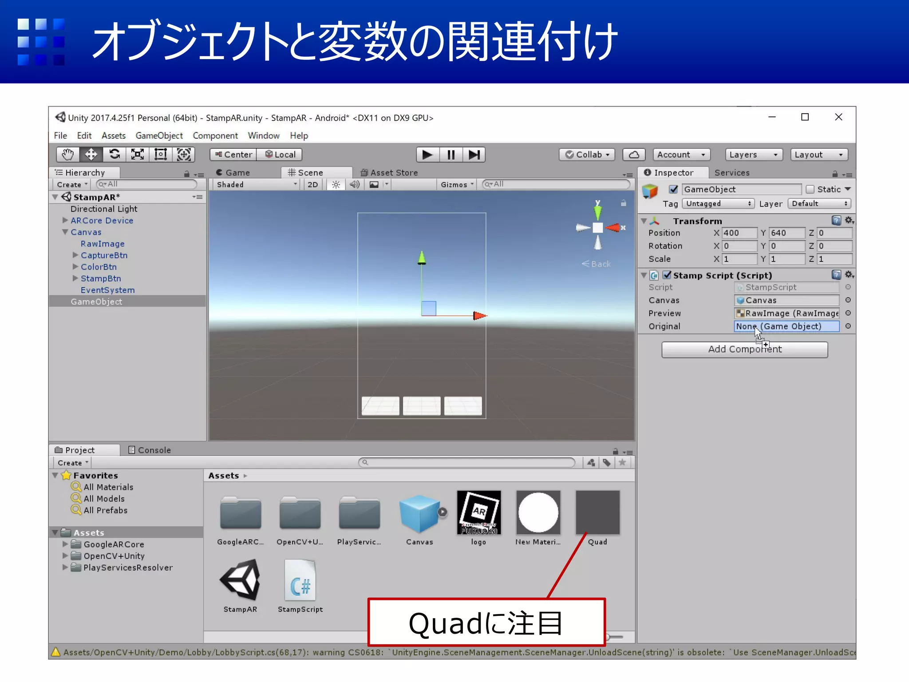Toggle 2D scene view mode
The height and width of the screenshot is (682, 909).
pos(313,184)
